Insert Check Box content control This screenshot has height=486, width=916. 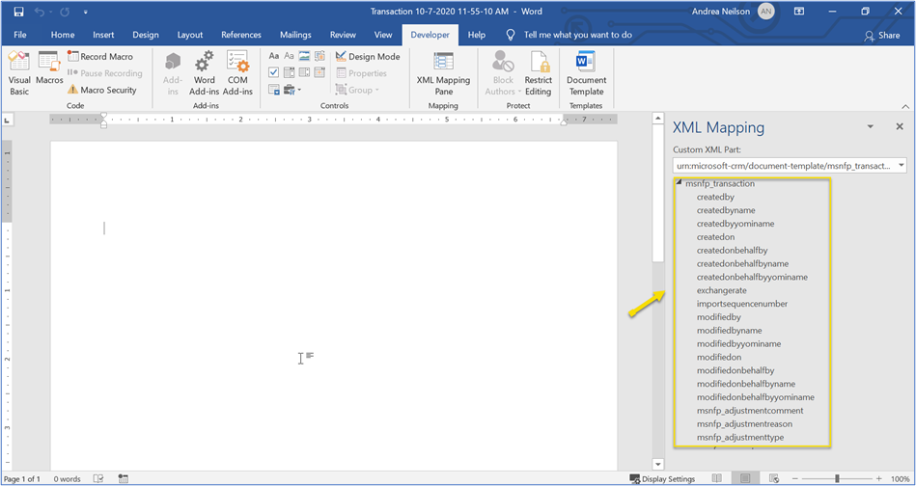click(273, 72)
